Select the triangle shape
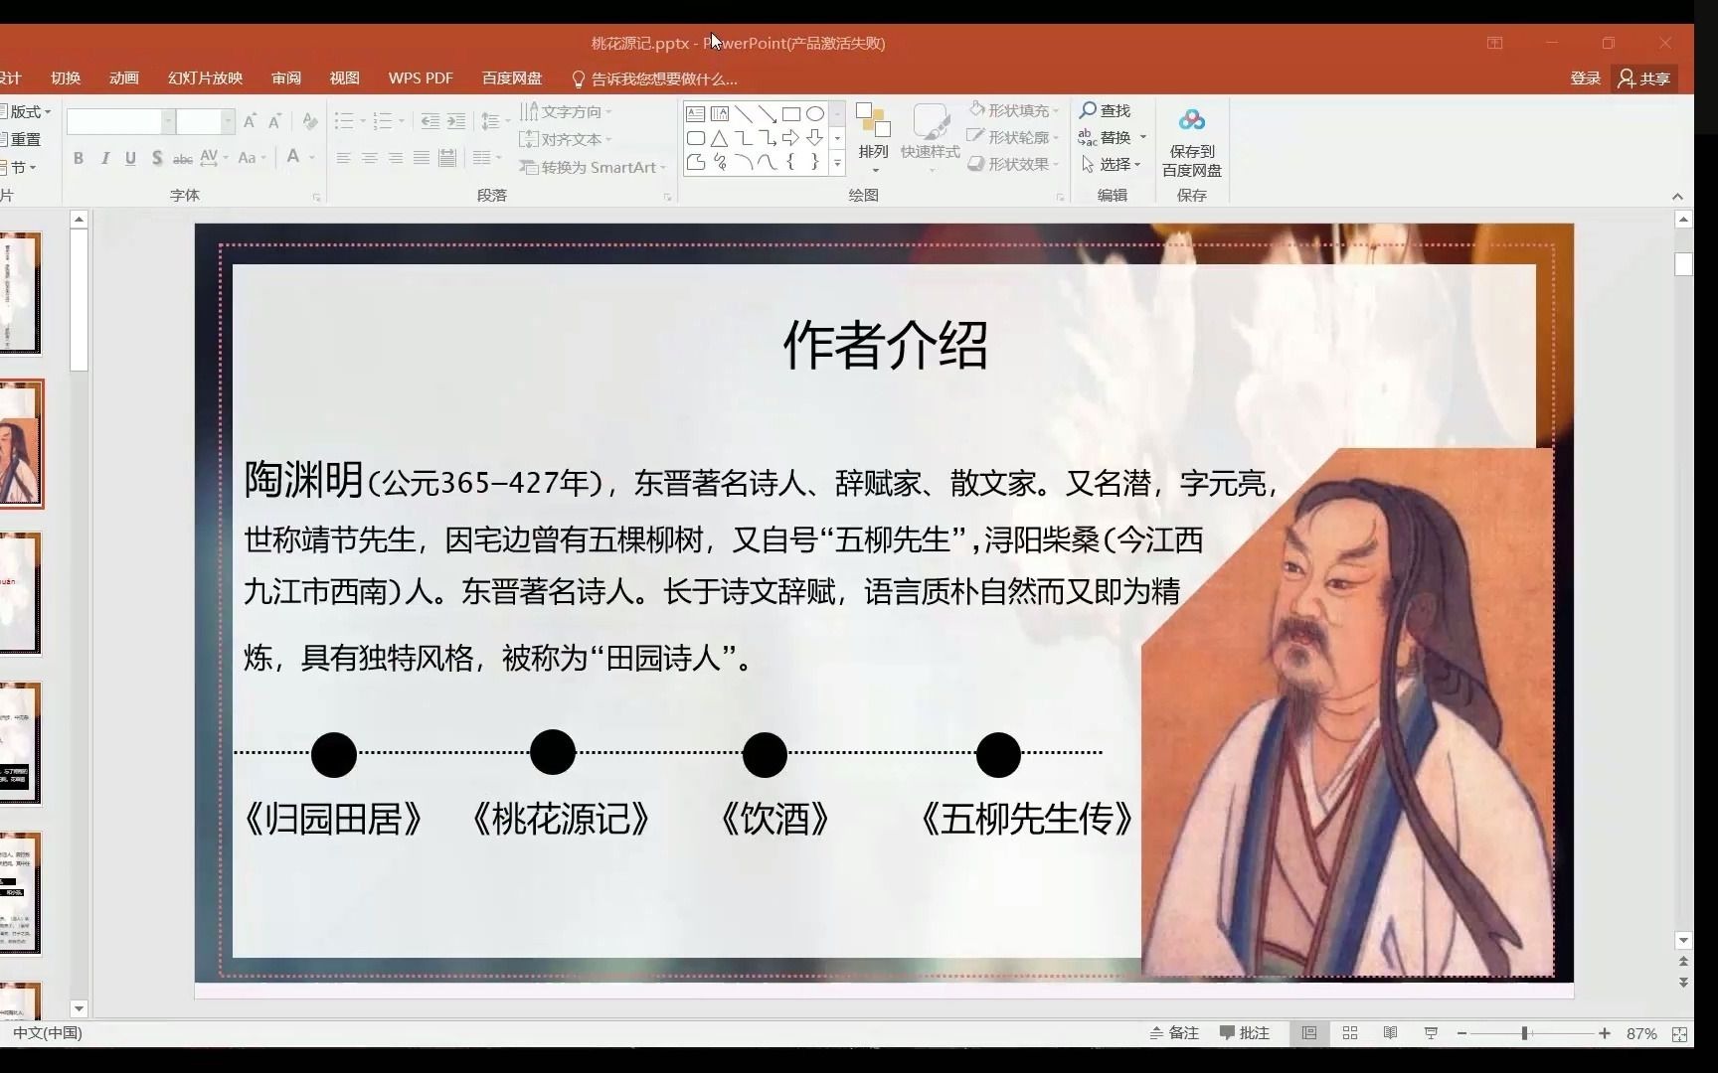This screenshot has height=1073, width=1718. 720,138
